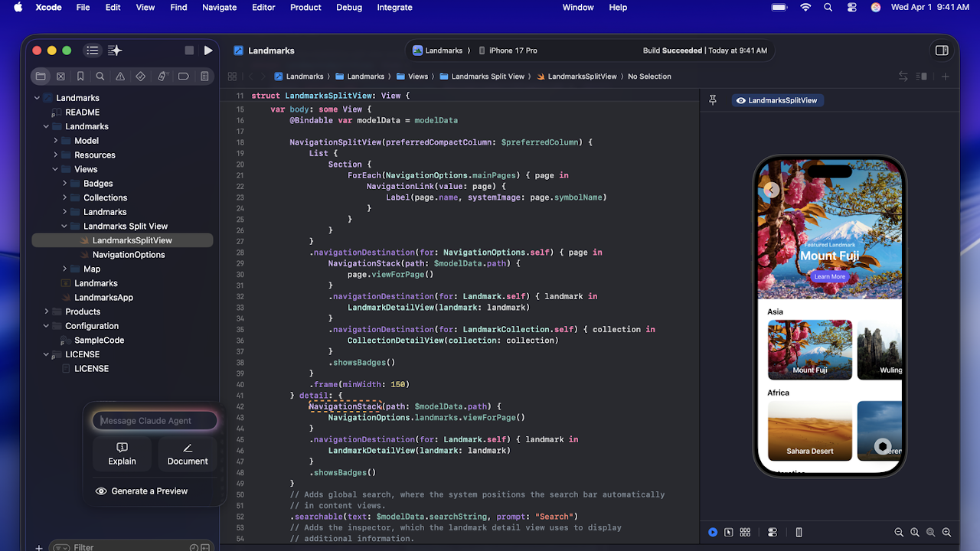Open the Debug menu
980x551 pixels.
coord(349,7)
